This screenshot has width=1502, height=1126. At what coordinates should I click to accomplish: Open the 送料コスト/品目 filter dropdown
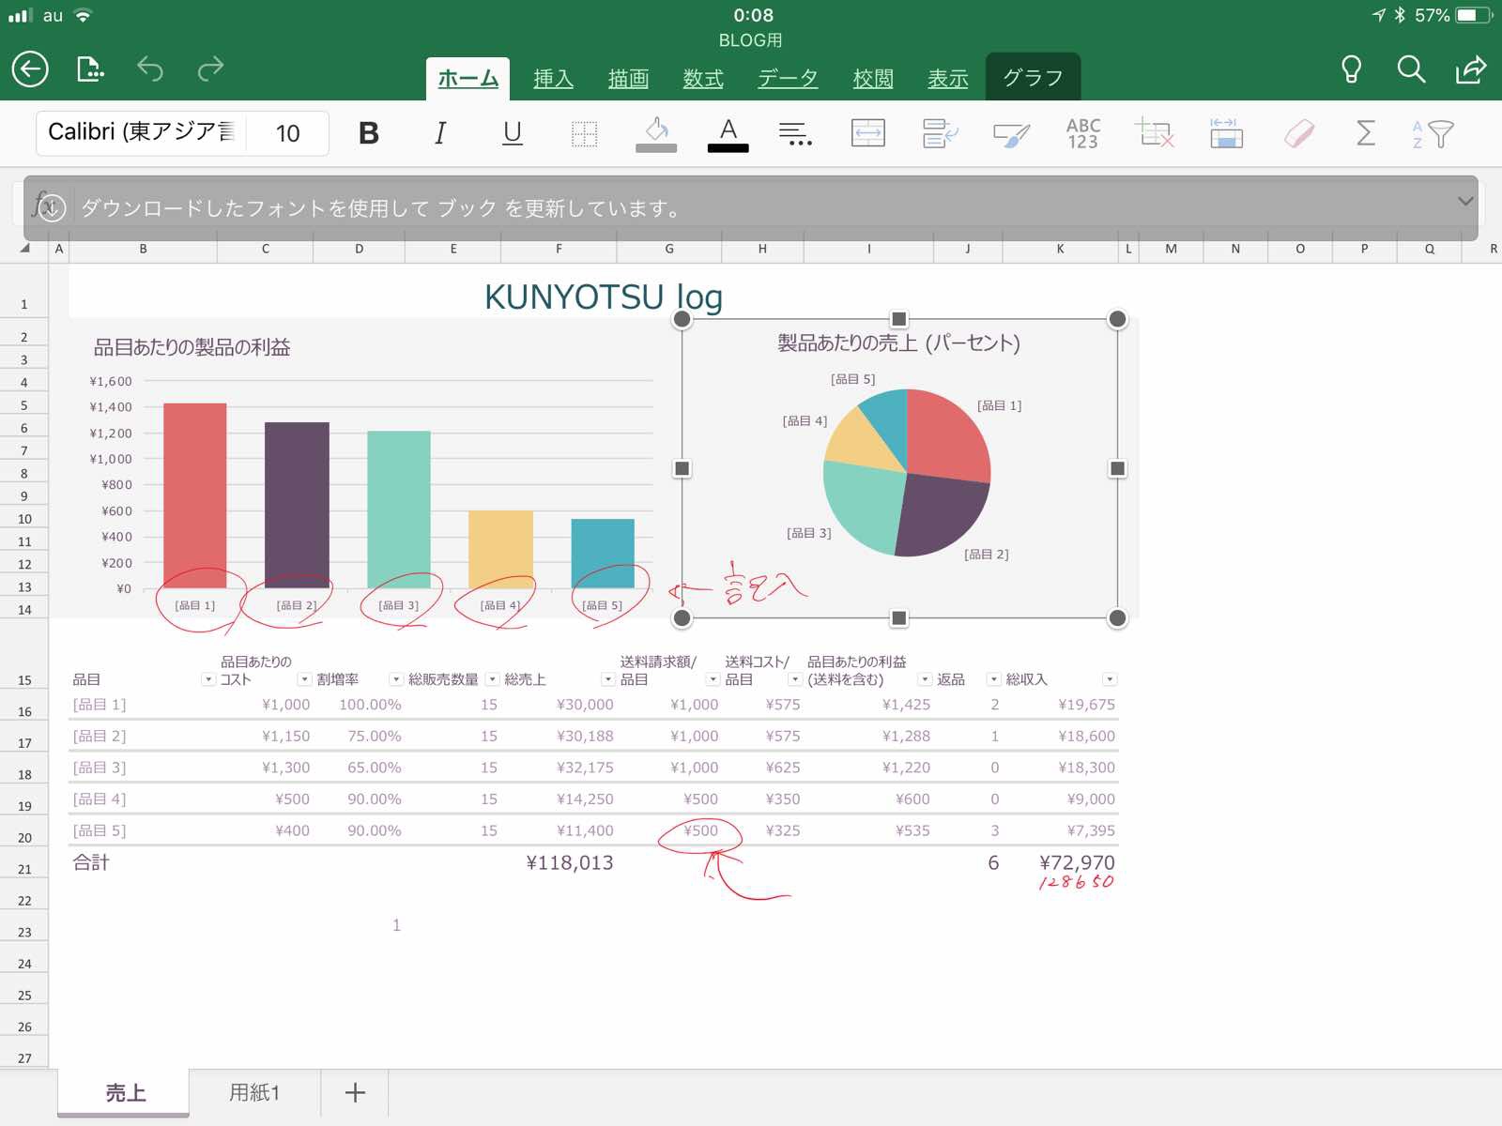[795, 679]
